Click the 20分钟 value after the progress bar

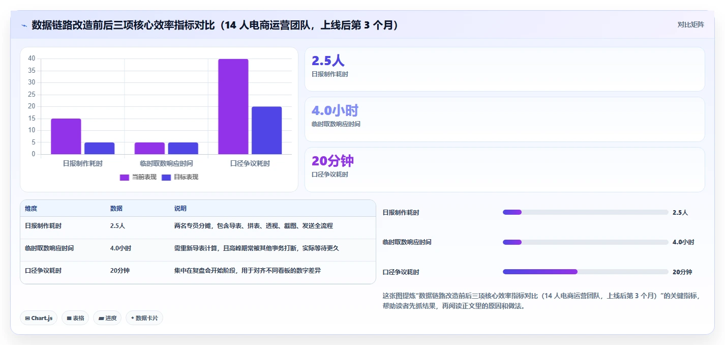point(682,272)
